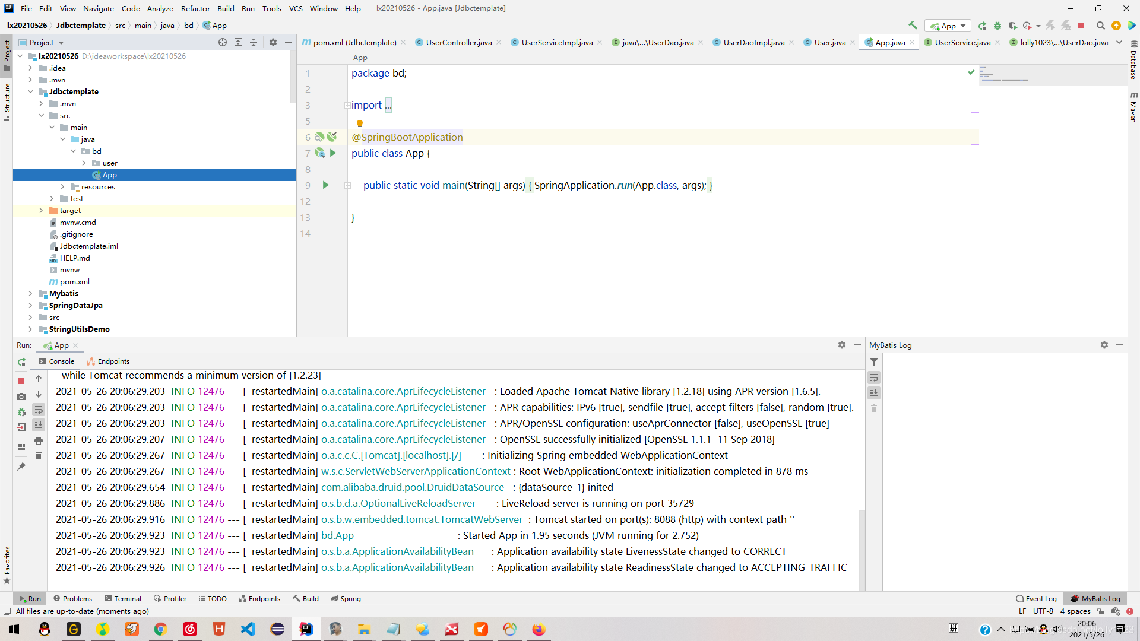
Task: Open the Terminal tool window
Action: (x=123, y=599)
